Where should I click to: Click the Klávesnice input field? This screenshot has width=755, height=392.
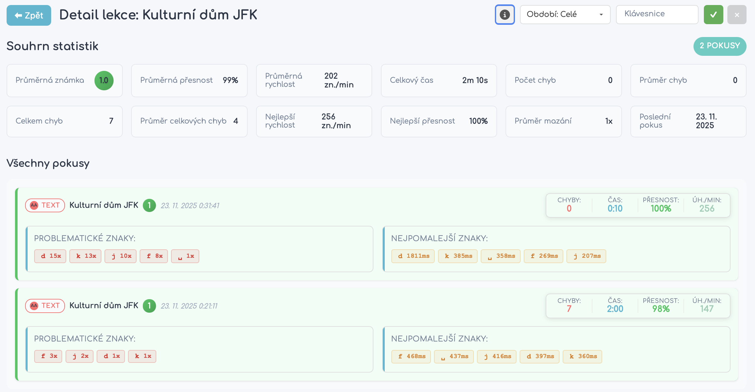[657, 14]
